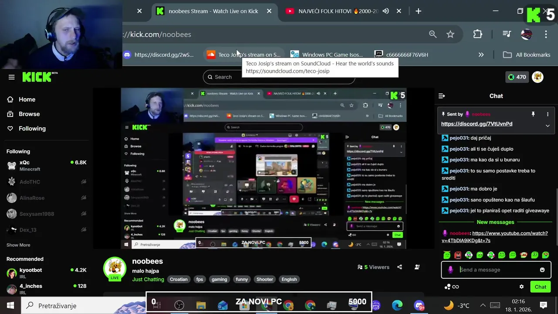Open the youtube.com link in chat

click(x=495, y=237)
